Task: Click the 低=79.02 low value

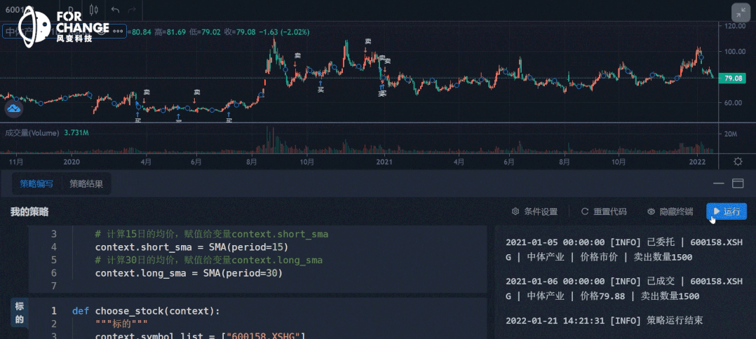Action: click(x=205, y=32)
